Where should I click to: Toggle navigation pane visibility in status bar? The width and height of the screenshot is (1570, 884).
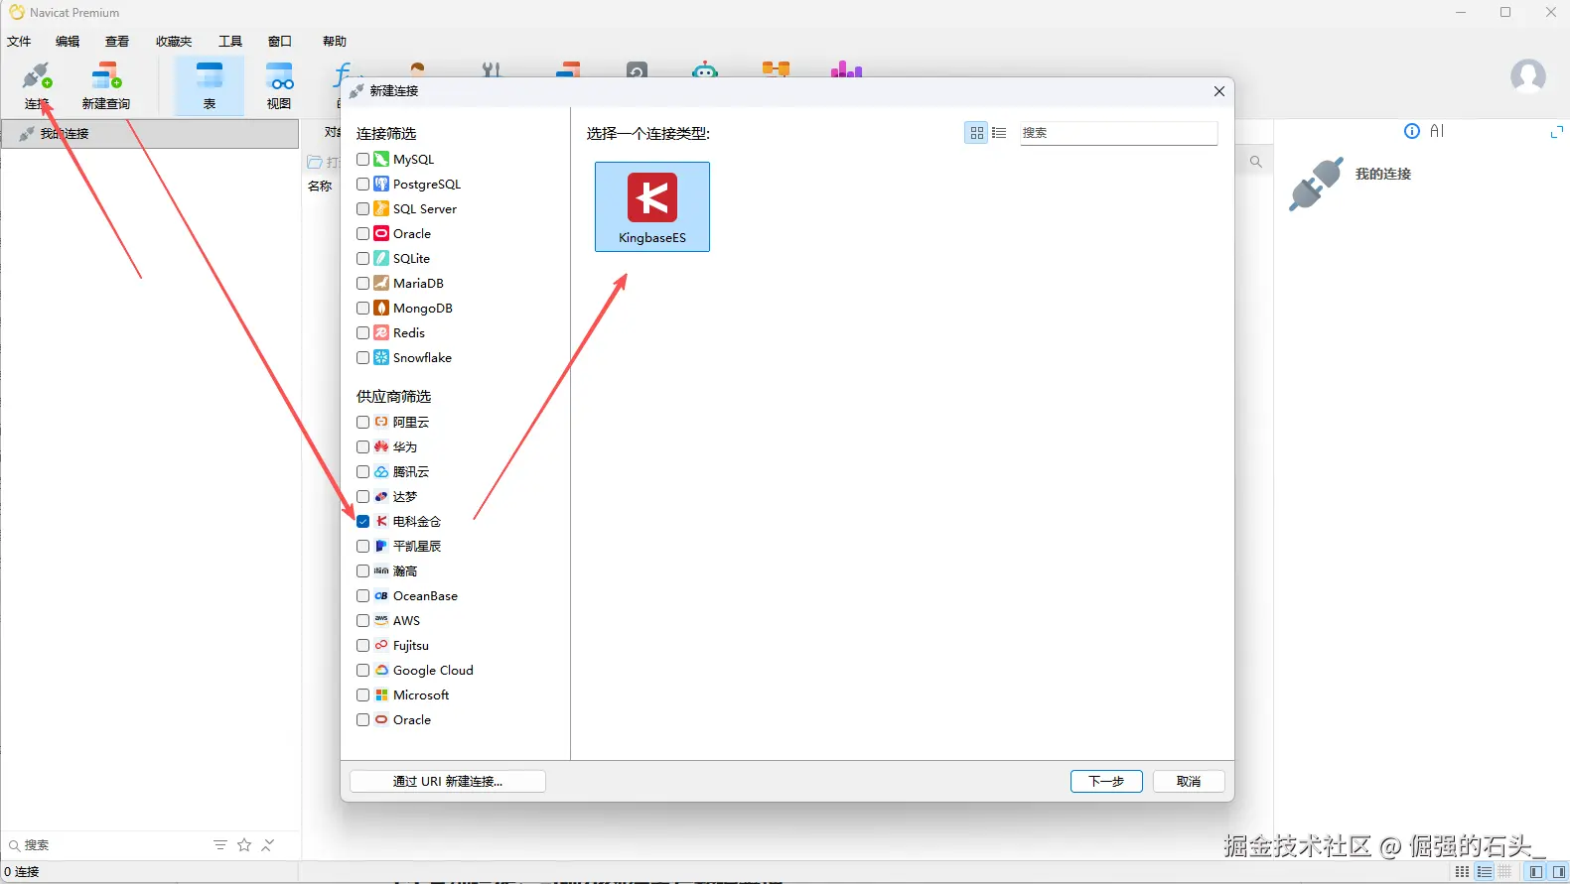click(x=1536, y=872)
